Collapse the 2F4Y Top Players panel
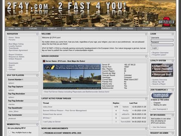The height and width of the screenshot is (136, 181). click(x=37, y=76)
